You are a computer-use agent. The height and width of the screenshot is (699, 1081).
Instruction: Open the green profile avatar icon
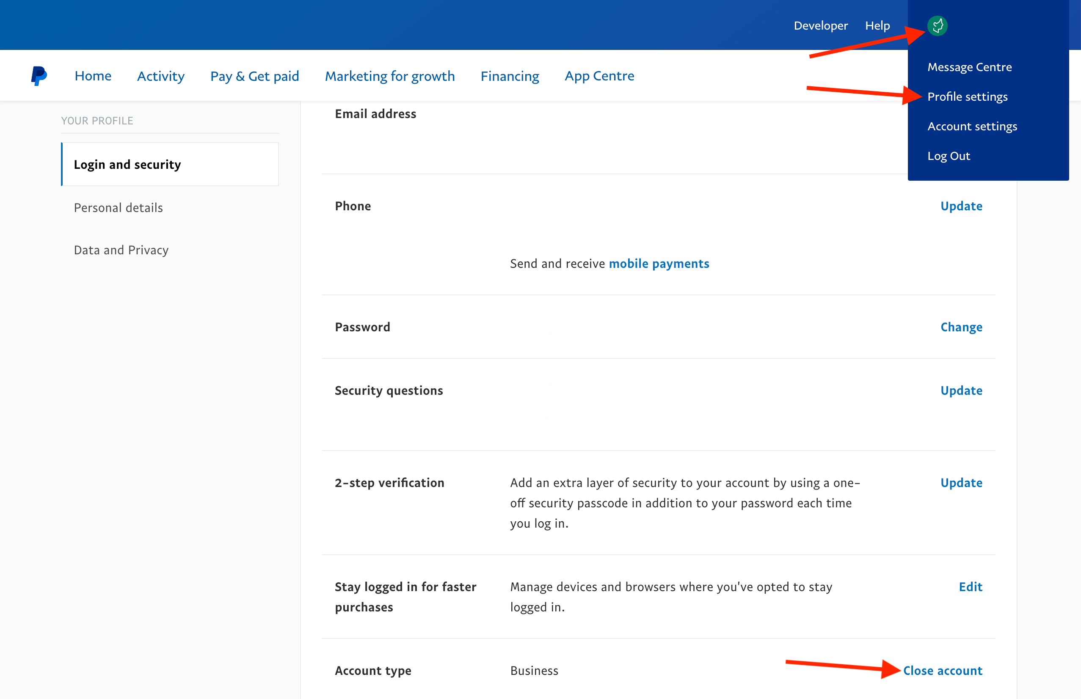[937, 26]
